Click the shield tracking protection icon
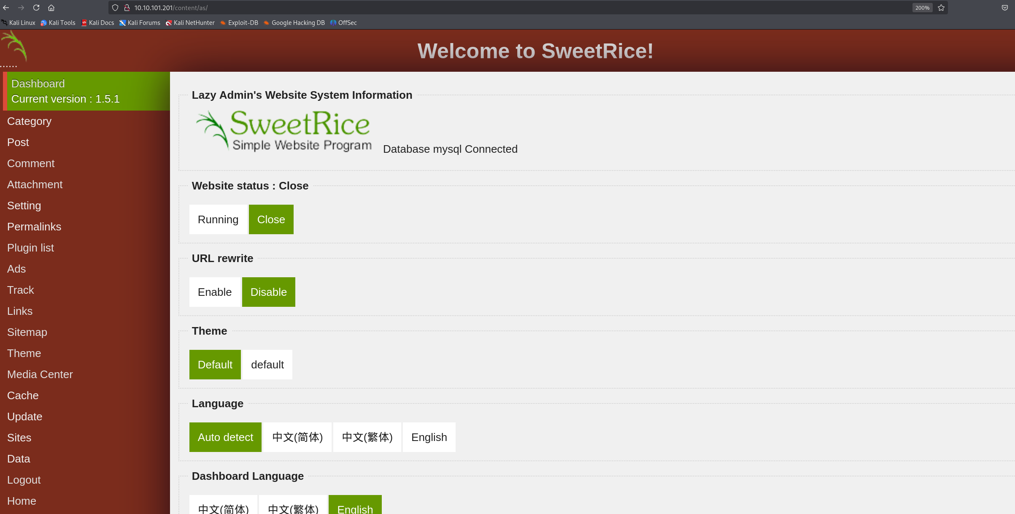The height and width of the screenshot is (514, 1015). 115,8
